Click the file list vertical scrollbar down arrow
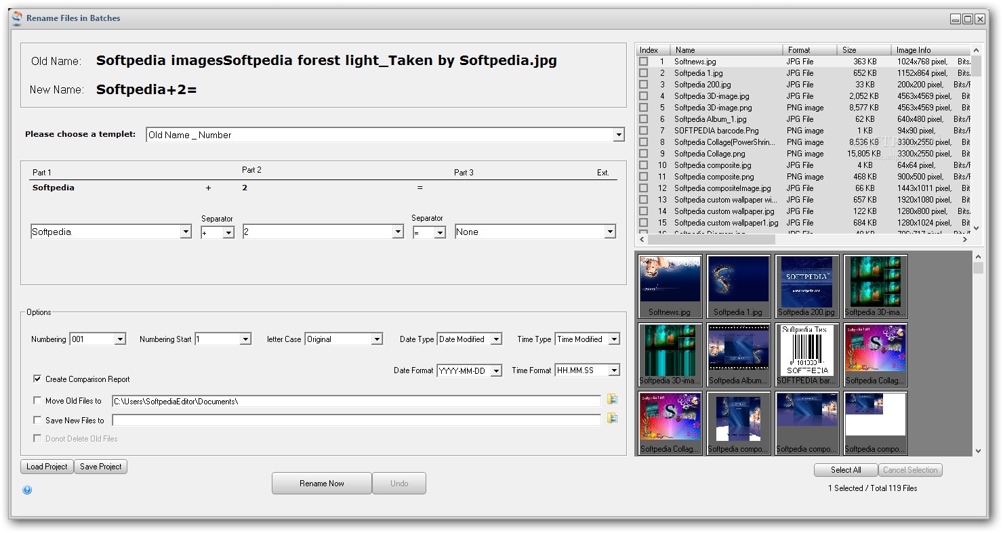The image size is (1003, 533). pyautogui.click(x=977, y=228)
